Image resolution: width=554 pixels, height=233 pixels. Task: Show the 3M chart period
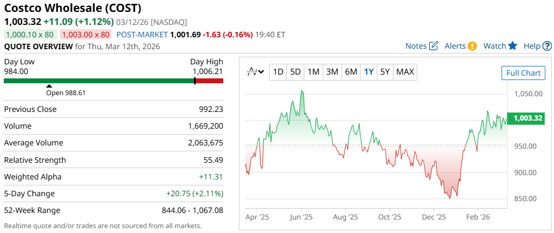pyautogui.click(x=332, y=72)
